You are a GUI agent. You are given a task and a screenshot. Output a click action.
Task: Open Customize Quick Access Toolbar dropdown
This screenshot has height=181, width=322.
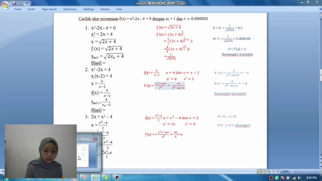(33, 3)
